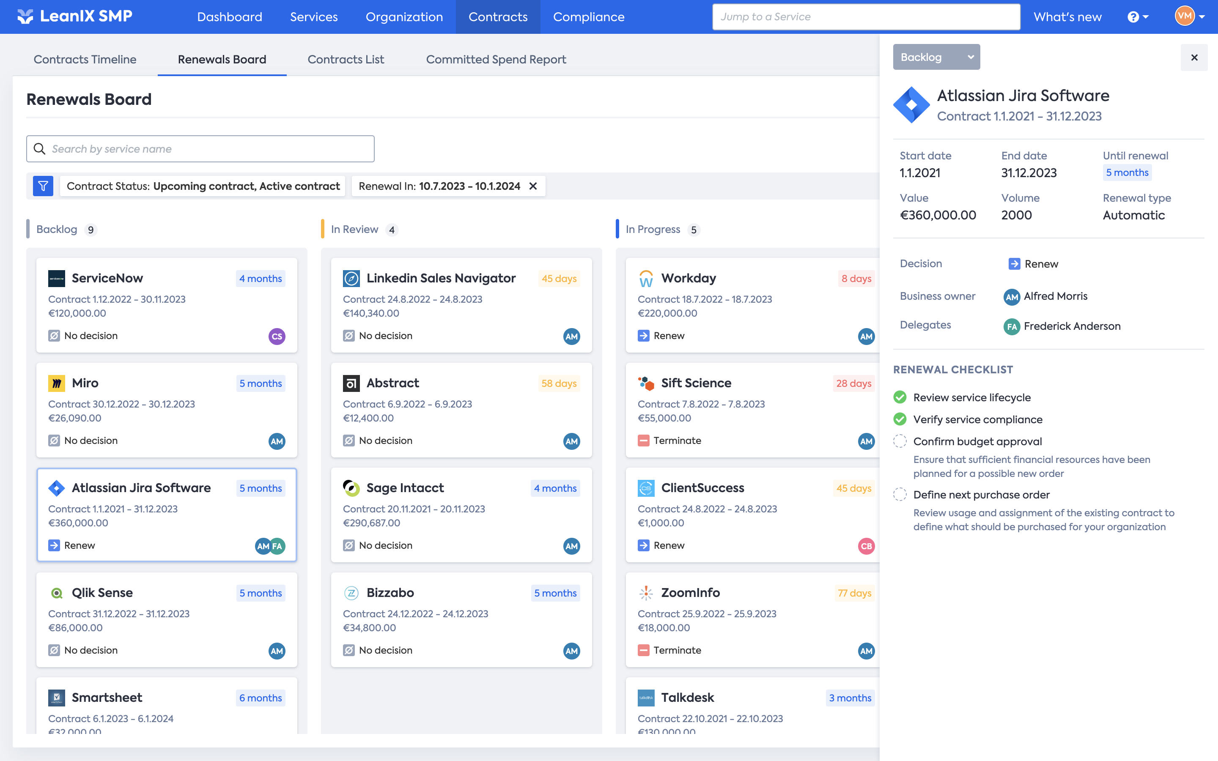
Task: Check Define next purchase order item
Action: [900, 495]
